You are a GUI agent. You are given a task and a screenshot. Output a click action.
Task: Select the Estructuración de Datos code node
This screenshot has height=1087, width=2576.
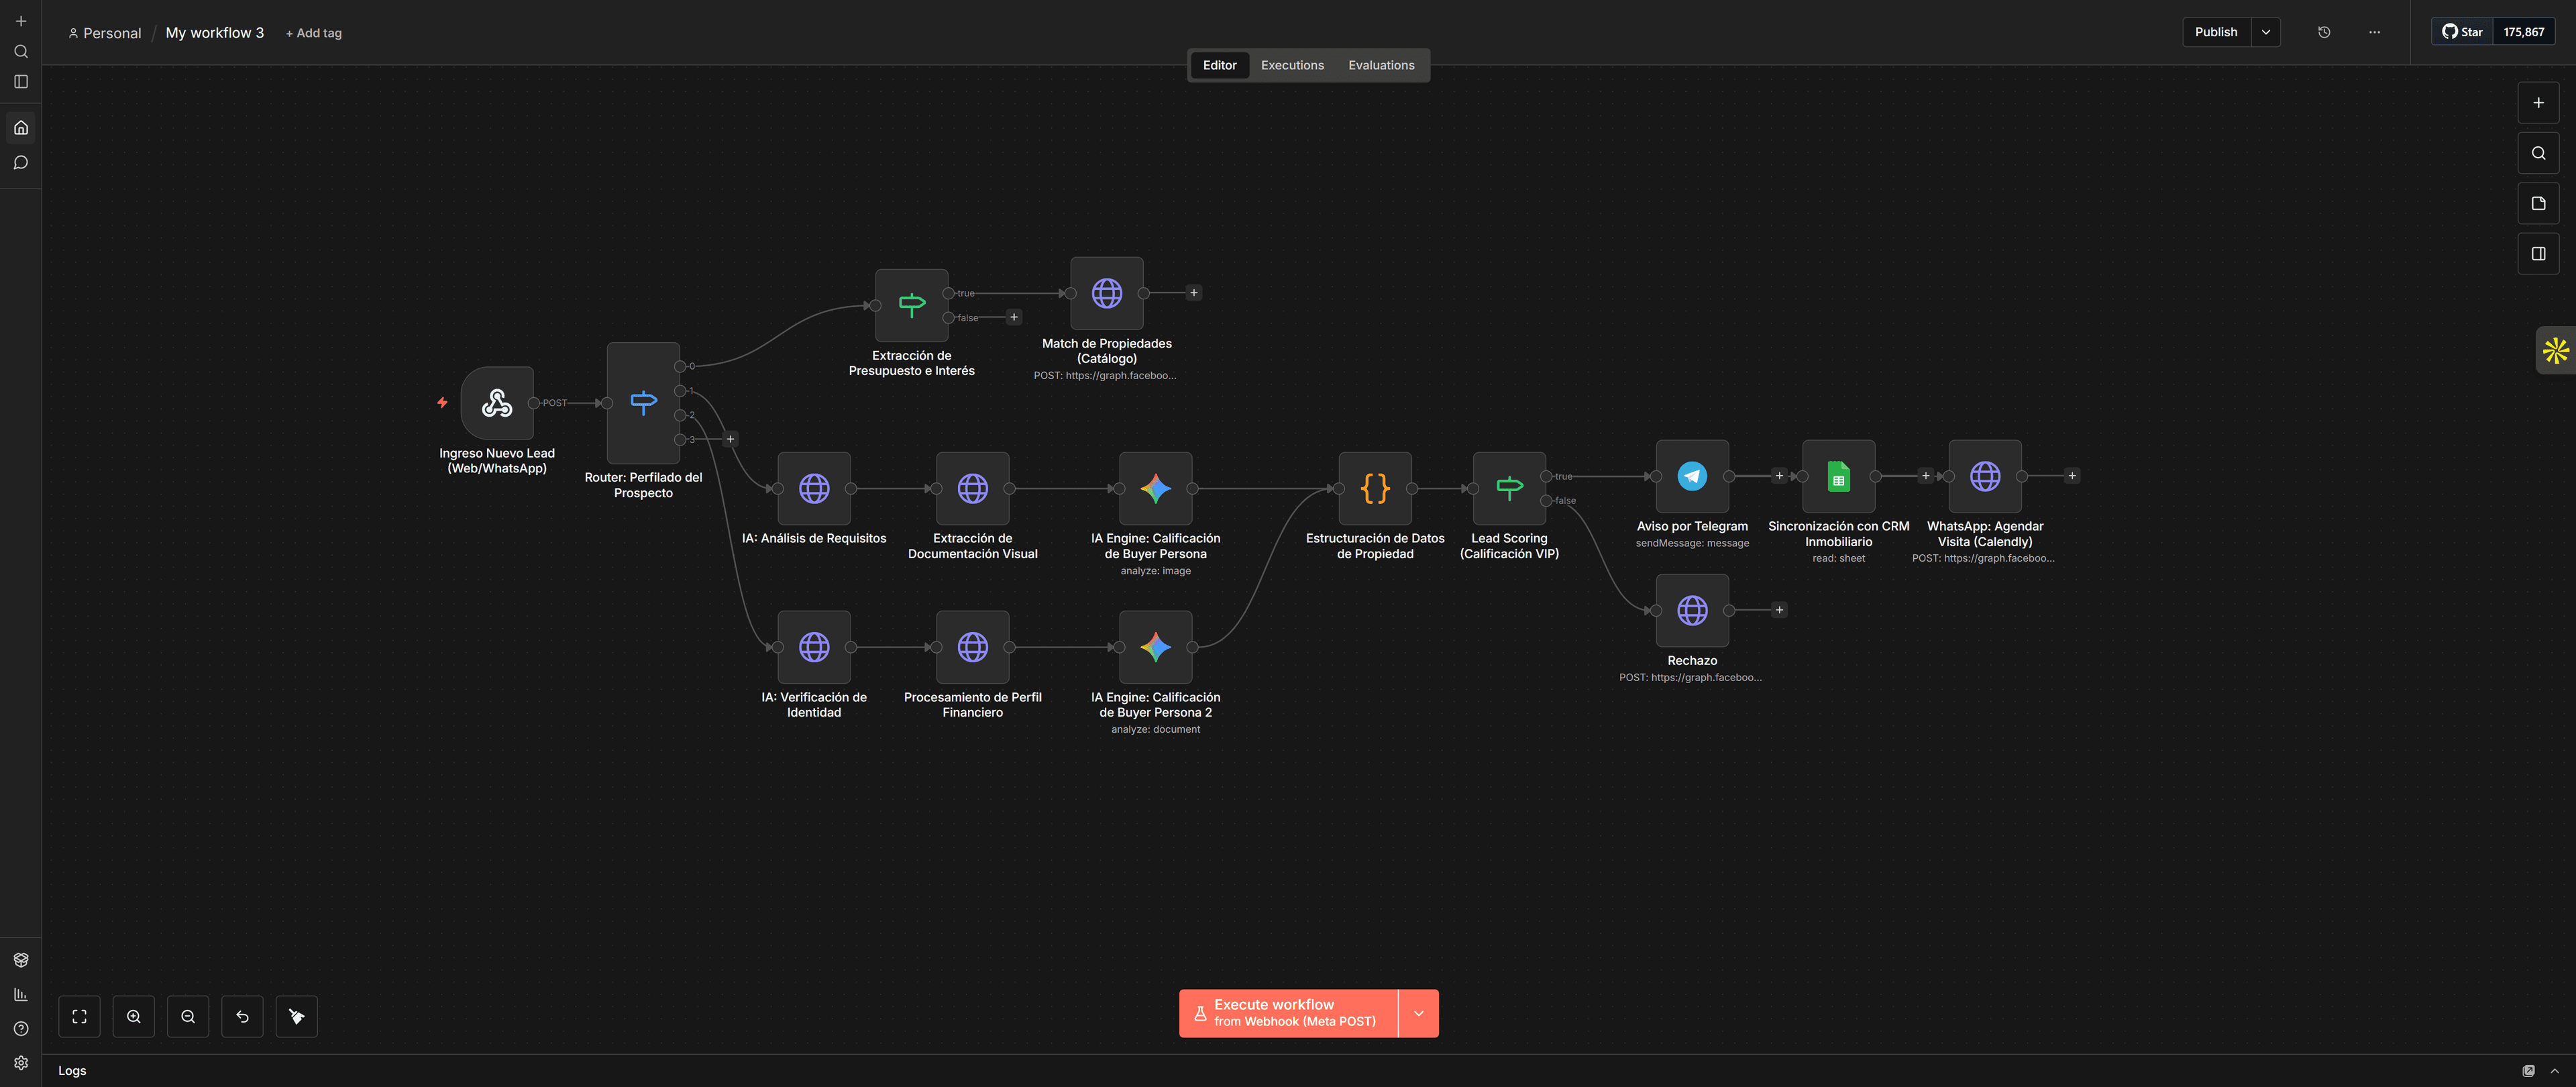tap(1375, 488)
